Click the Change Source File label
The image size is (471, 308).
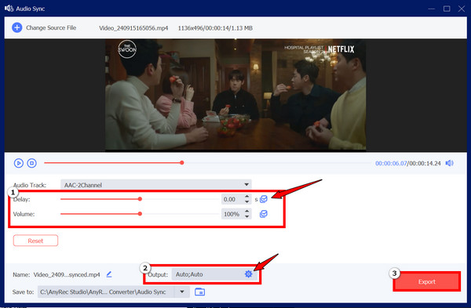pyautogui.click(x=51, y=27)
